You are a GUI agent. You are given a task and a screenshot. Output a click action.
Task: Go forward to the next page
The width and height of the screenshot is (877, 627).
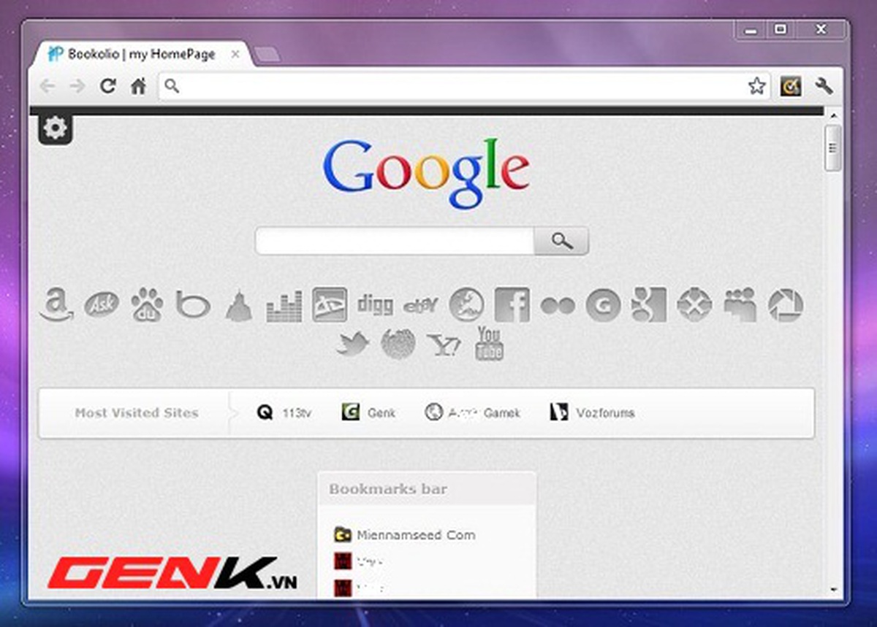77,86
